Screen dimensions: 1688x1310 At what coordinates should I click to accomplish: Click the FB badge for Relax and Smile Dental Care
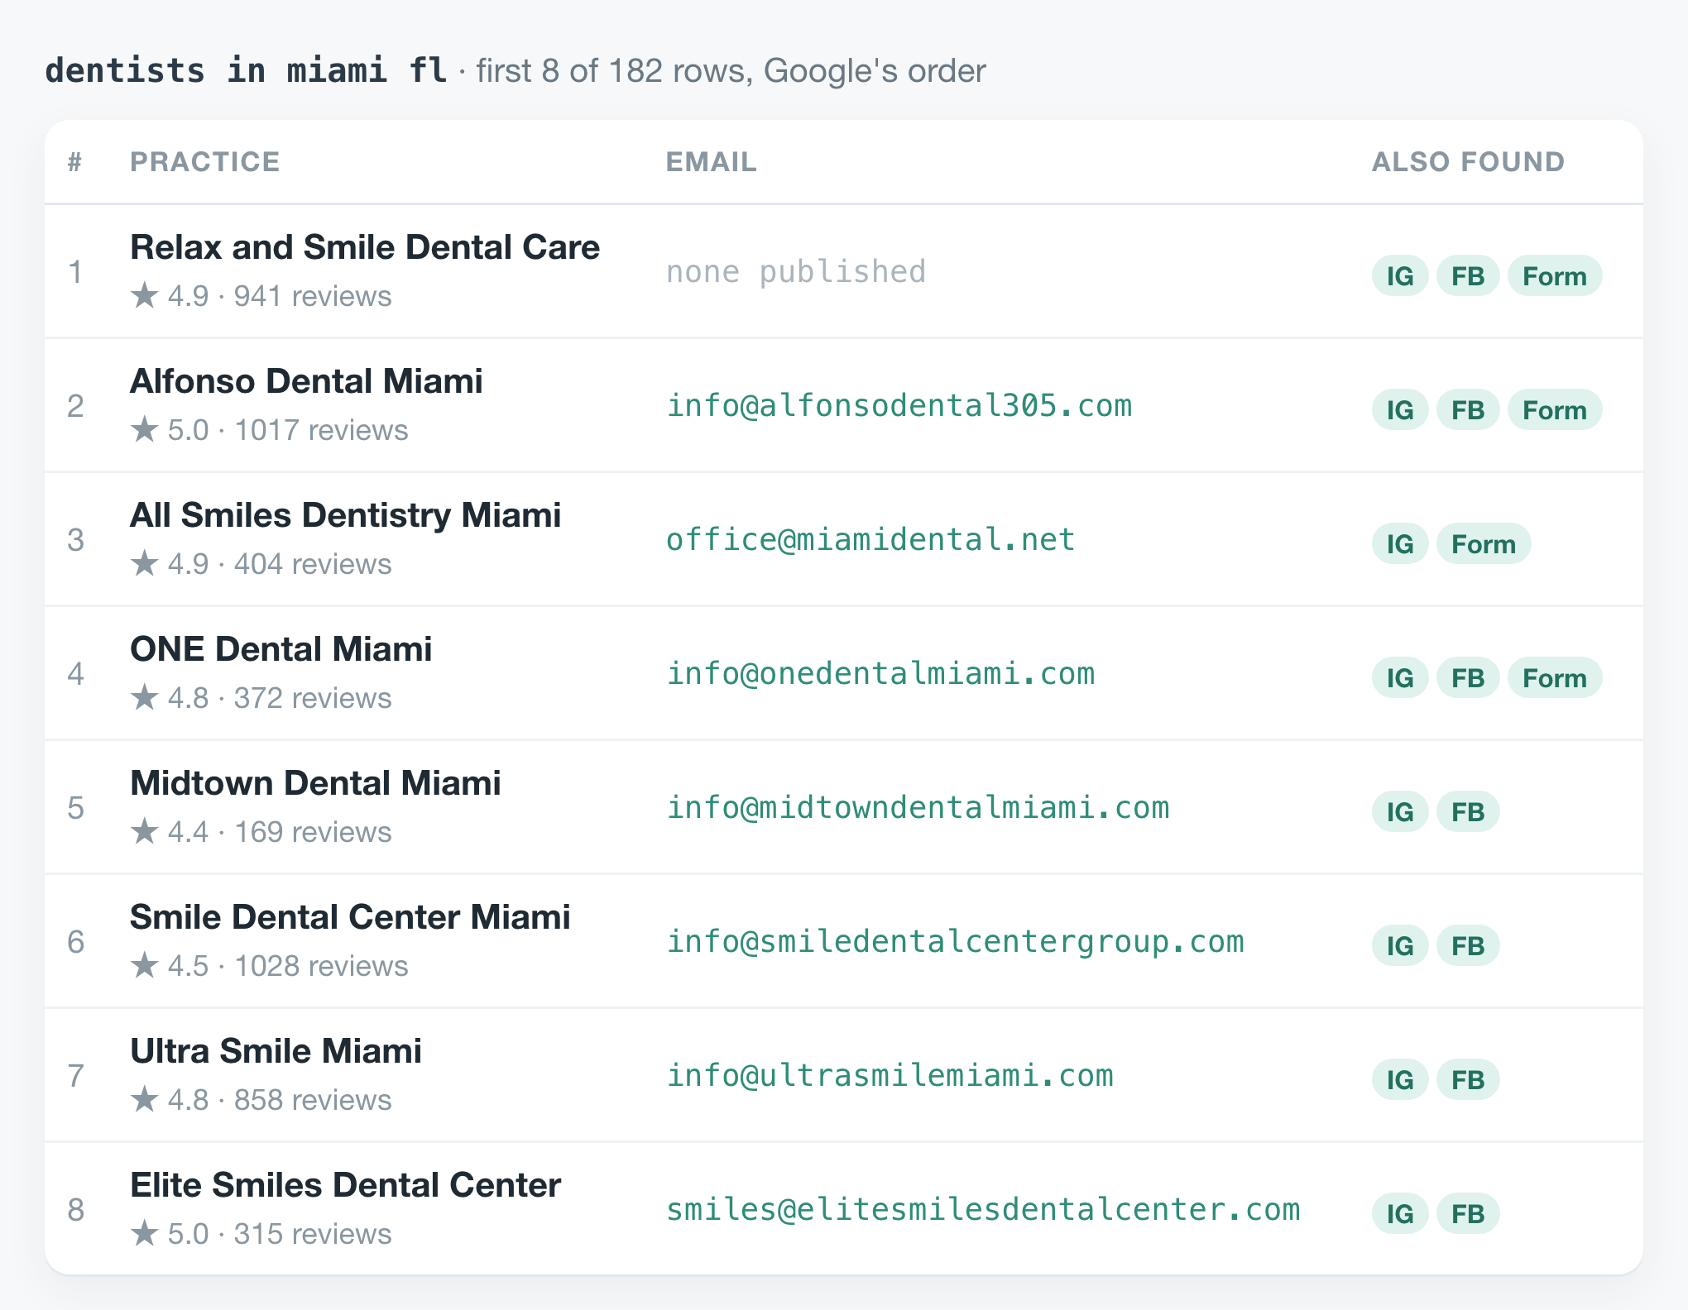click(x=1468, y=276)
